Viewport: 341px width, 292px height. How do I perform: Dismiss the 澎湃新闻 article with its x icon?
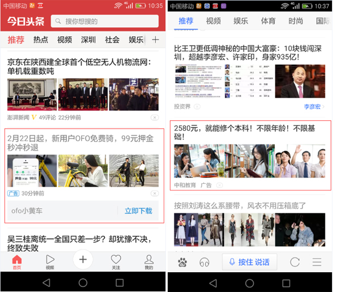(155, 117)
